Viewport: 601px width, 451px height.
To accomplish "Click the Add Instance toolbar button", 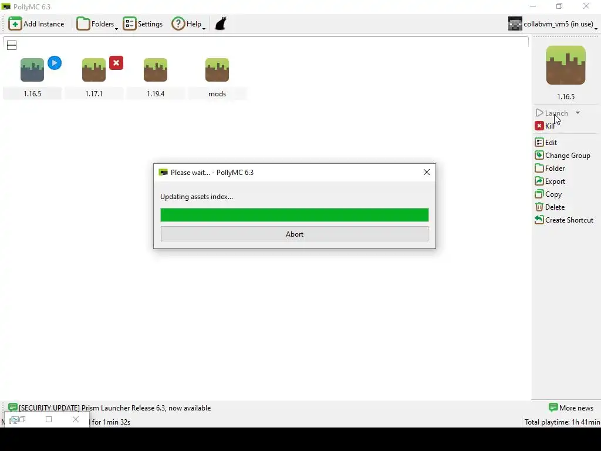I will pyautogui.click(x=36, y=23).
